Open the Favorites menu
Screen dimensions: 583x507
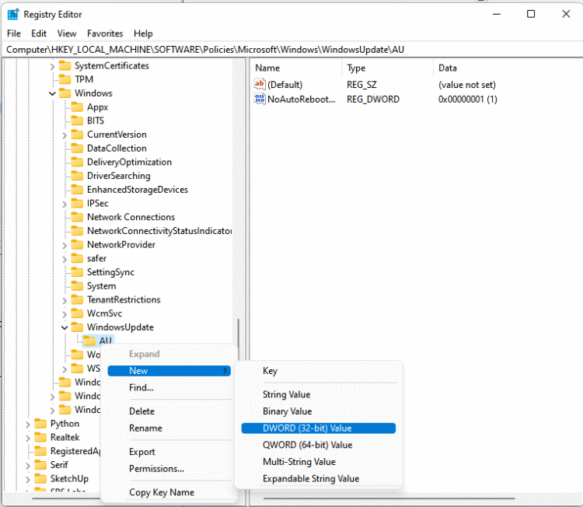(x=105, y=33)
